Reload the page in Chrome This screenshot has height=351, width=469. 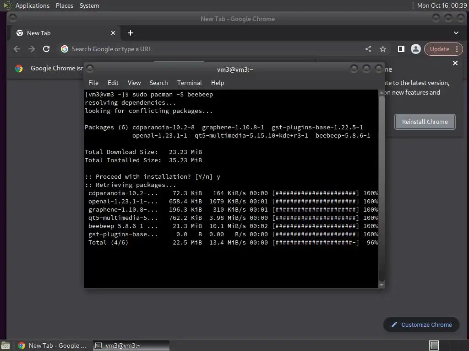click(x=46, y=49)
